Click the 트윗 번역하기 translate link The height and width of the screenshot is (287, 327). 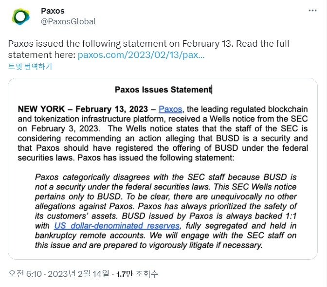click(30, 67)
